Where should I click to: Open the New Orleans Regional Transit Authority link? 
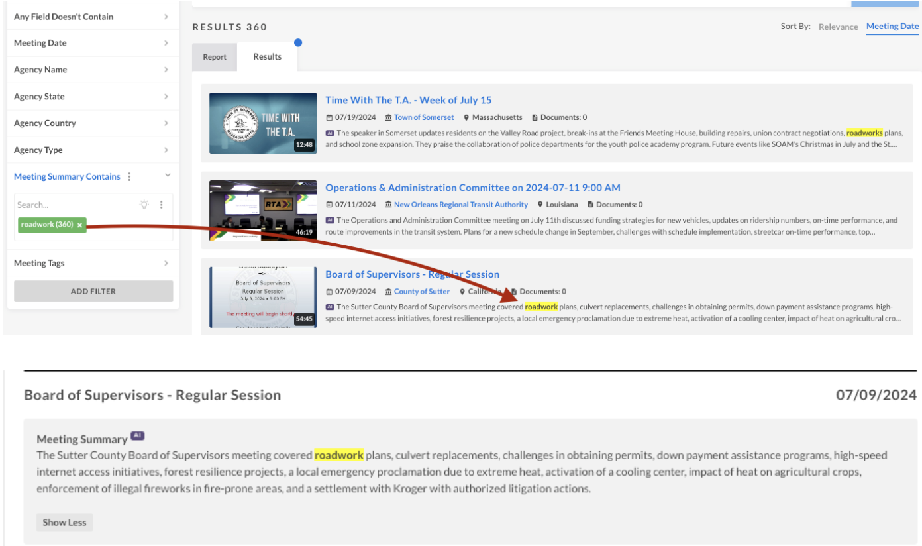pos(460,205)
